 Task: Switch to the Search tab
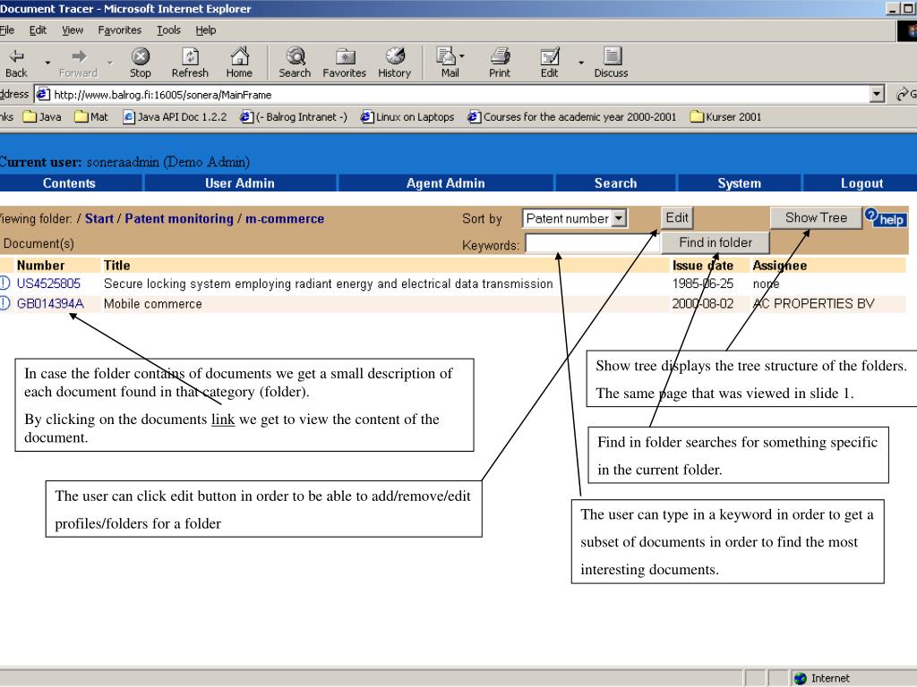pos(615,182)
